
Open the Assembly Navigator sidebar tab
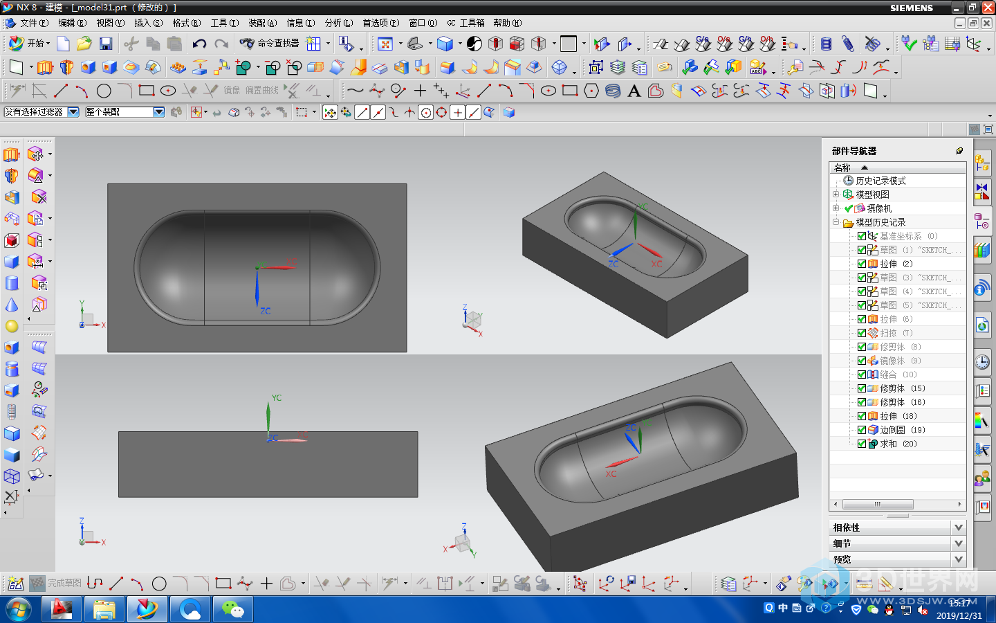pos(982,163)
